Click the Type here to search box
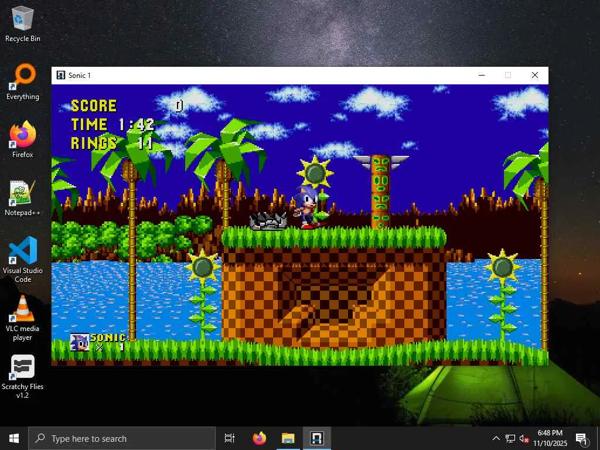600x450 pixels. [122, 438]
